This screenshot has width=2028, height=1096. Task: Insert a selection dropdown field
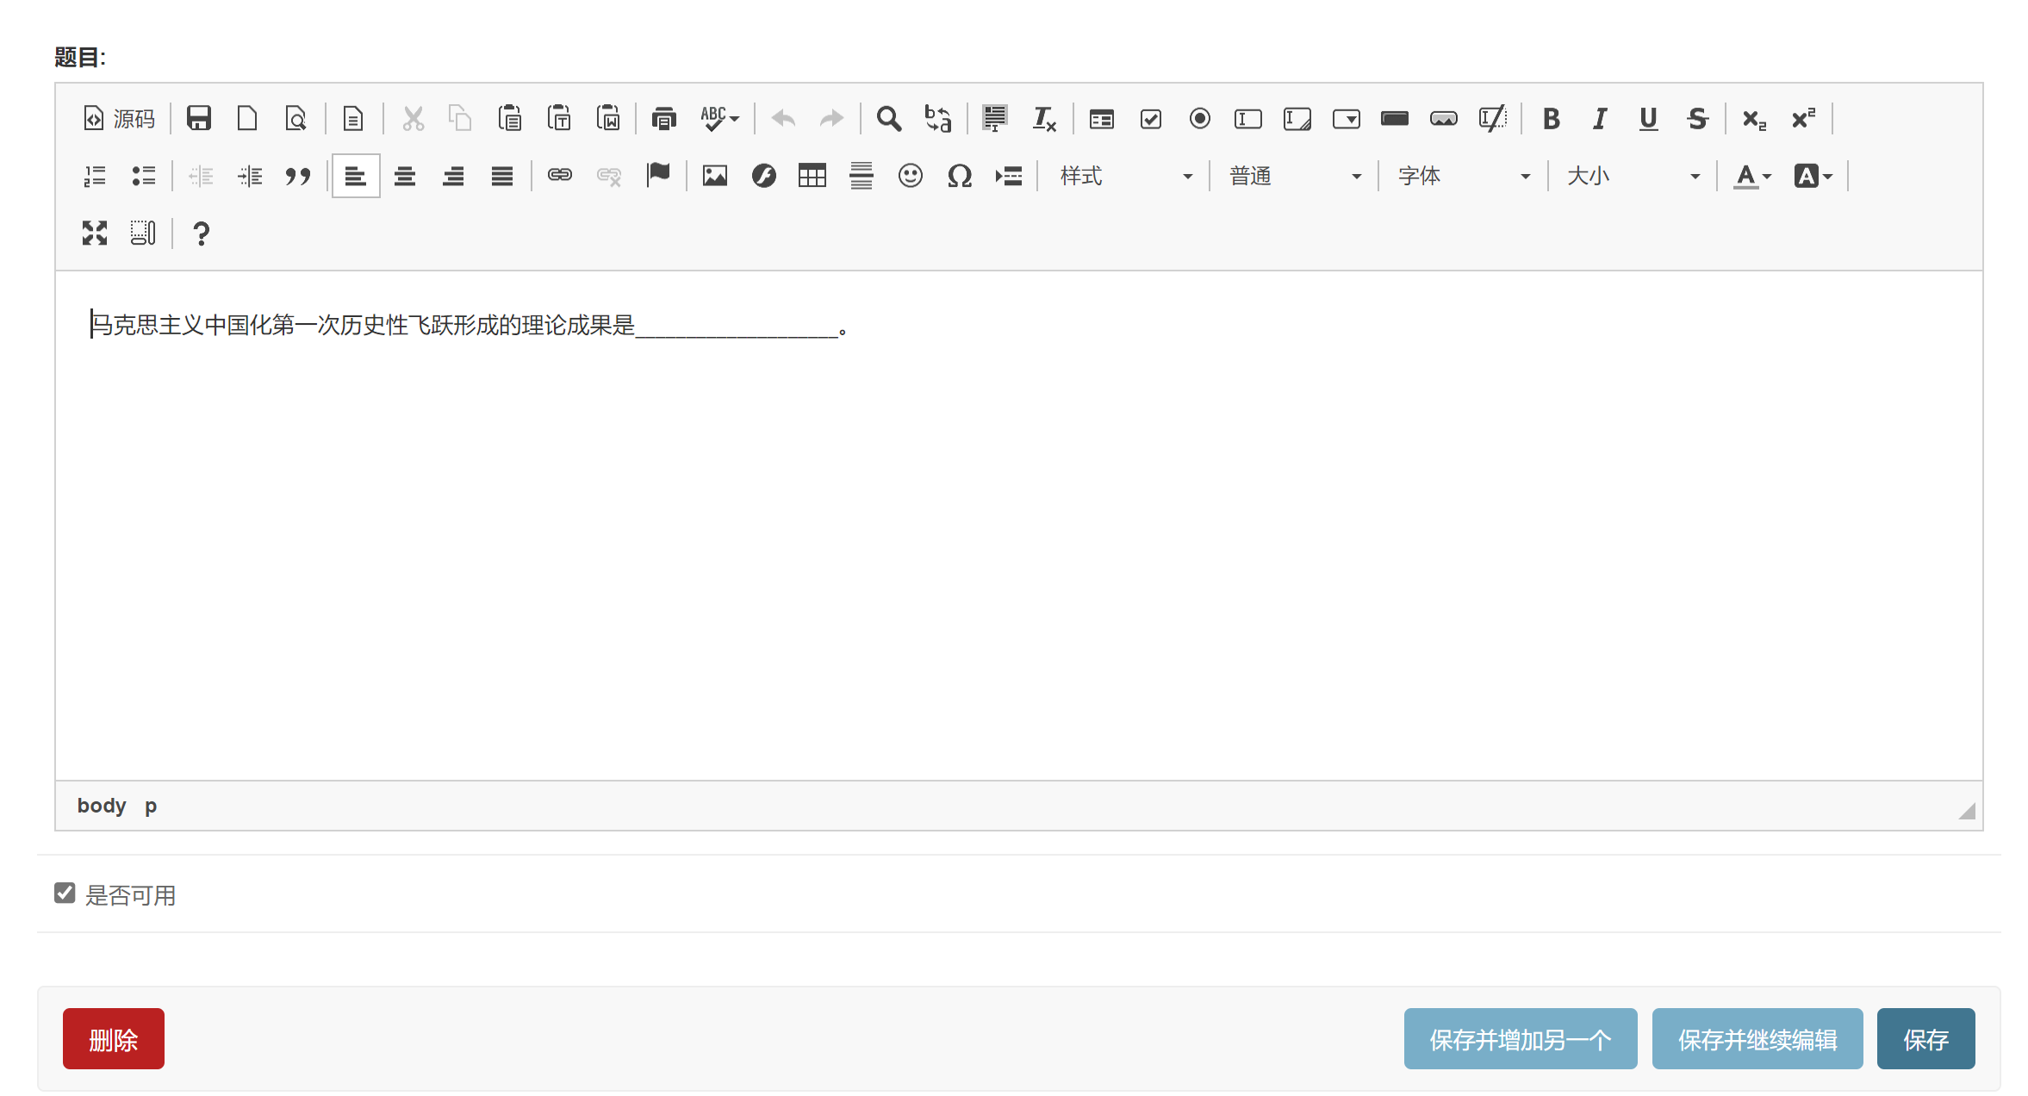pyautogui.click(x=1346, y=118)
